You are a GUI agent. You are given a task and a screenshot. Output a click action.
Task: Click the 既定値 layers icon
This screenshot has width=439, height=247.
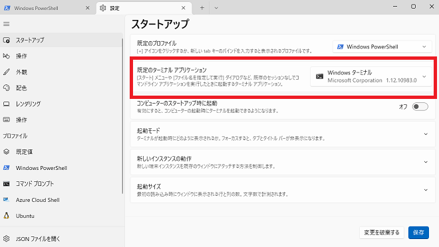(x=7, y=152)
